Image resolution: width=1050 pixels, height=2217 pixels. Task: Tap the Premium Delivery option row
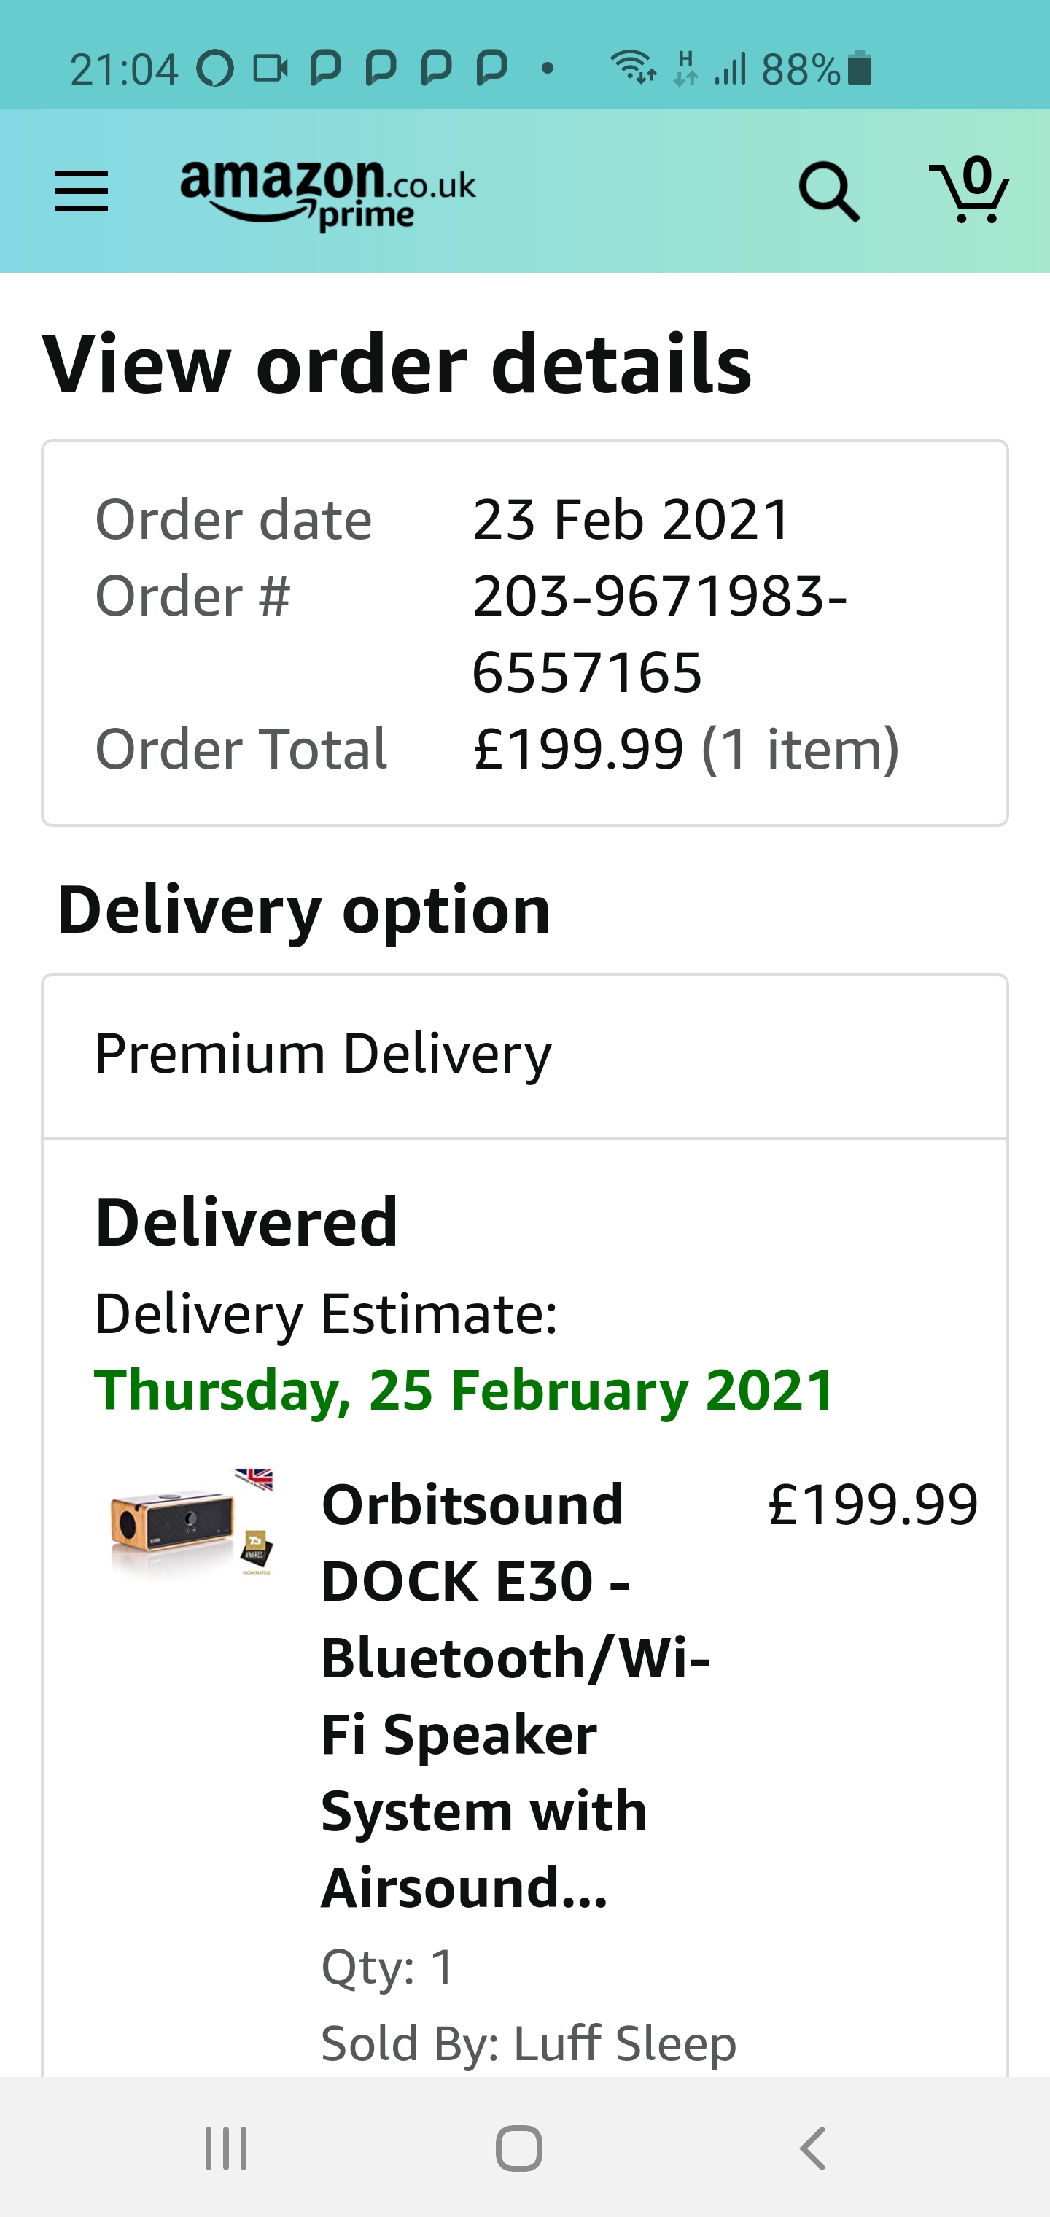point(525,1055)
